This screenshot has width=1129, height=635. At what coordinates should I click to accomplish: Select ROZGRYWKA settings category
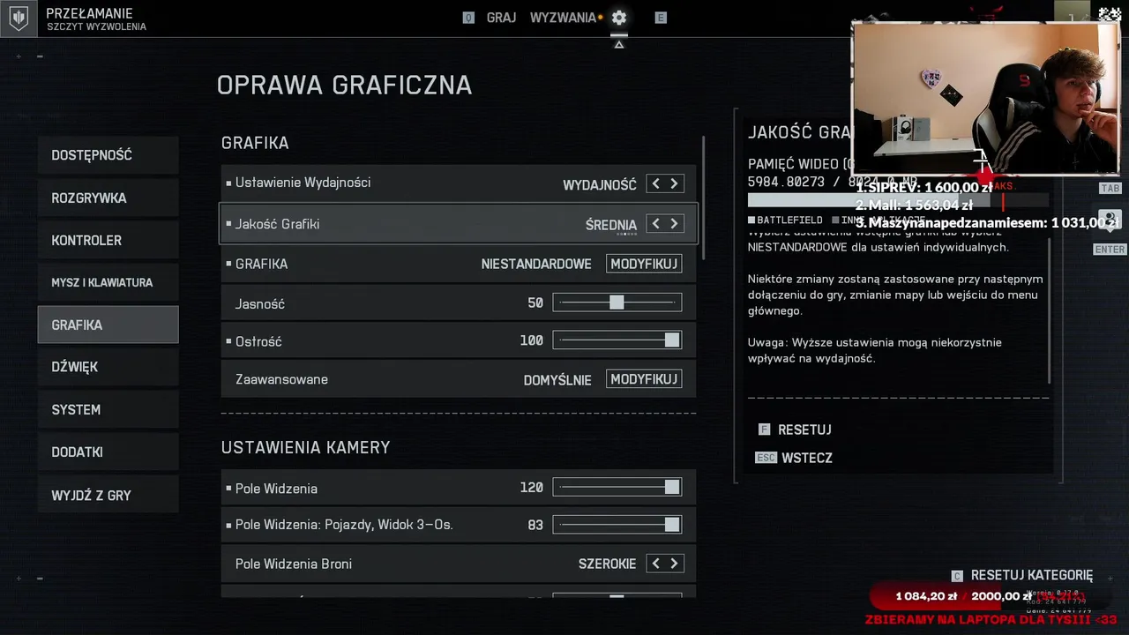click(x=108, y=198)
